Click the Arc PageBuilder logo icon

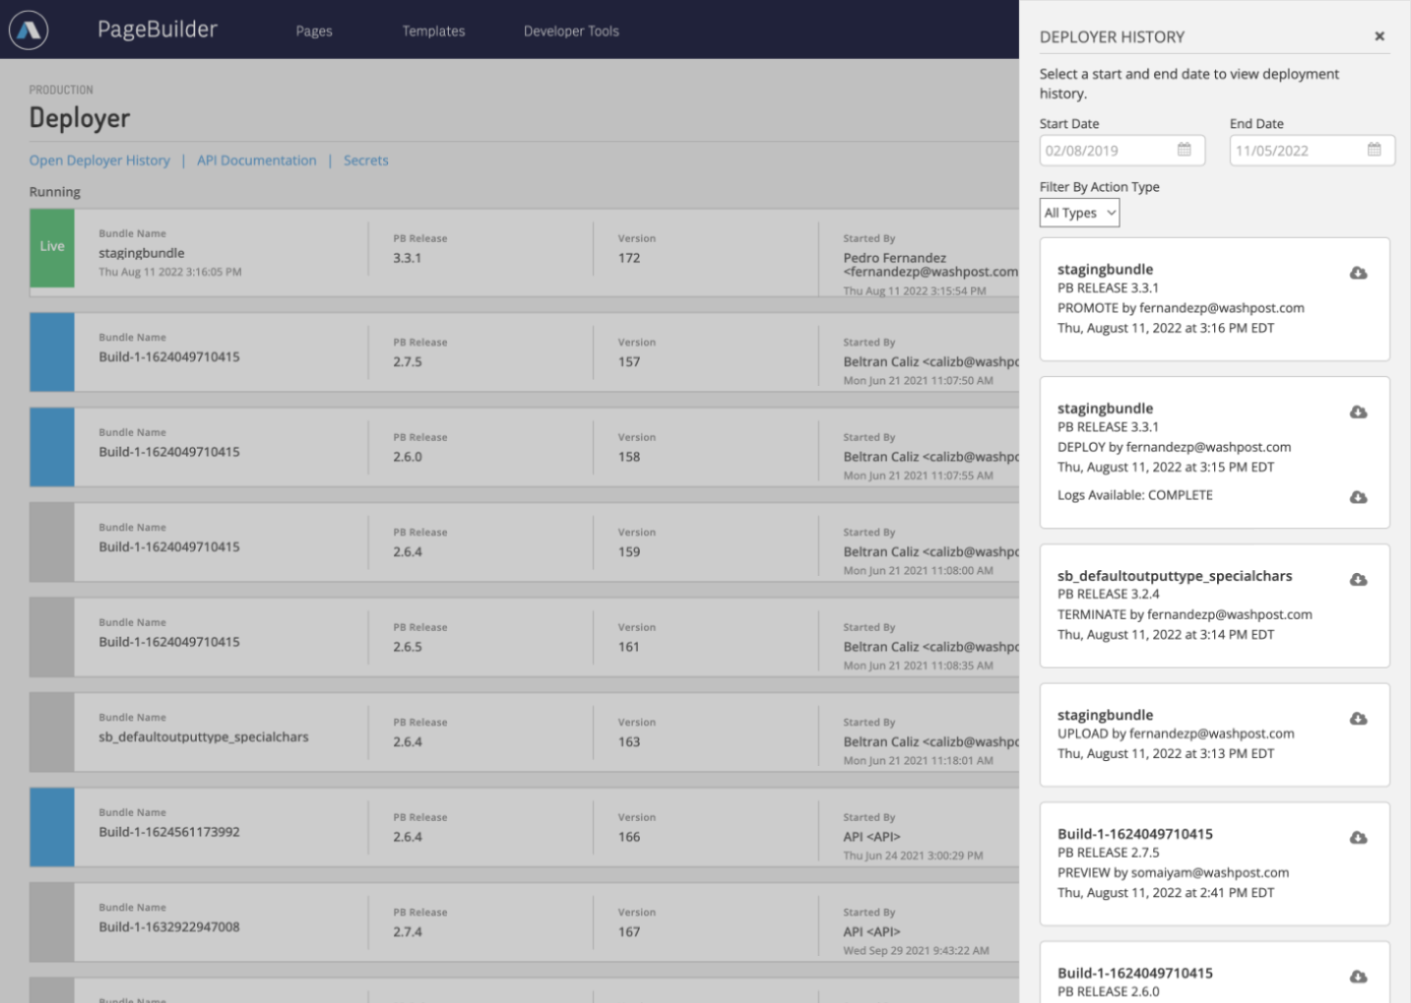tap(28, 30)
